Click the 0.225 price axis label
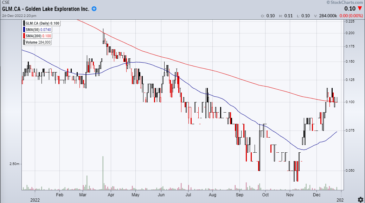Image resolution: width=365 pixels, height=203 pixels. [350, 21]
